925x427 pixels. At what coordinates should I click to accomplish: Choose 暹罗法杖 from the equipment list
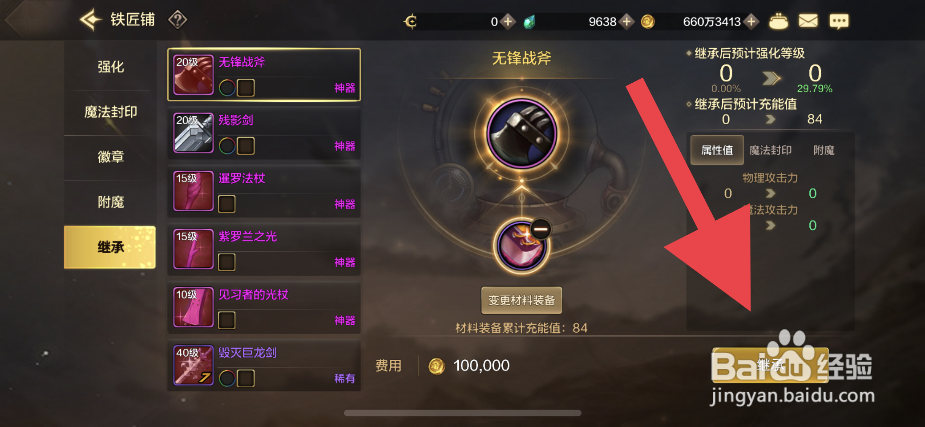point(264,191)
